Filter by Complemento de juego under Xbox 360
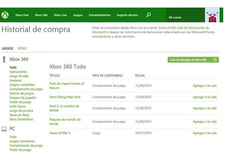 (26, 89)
